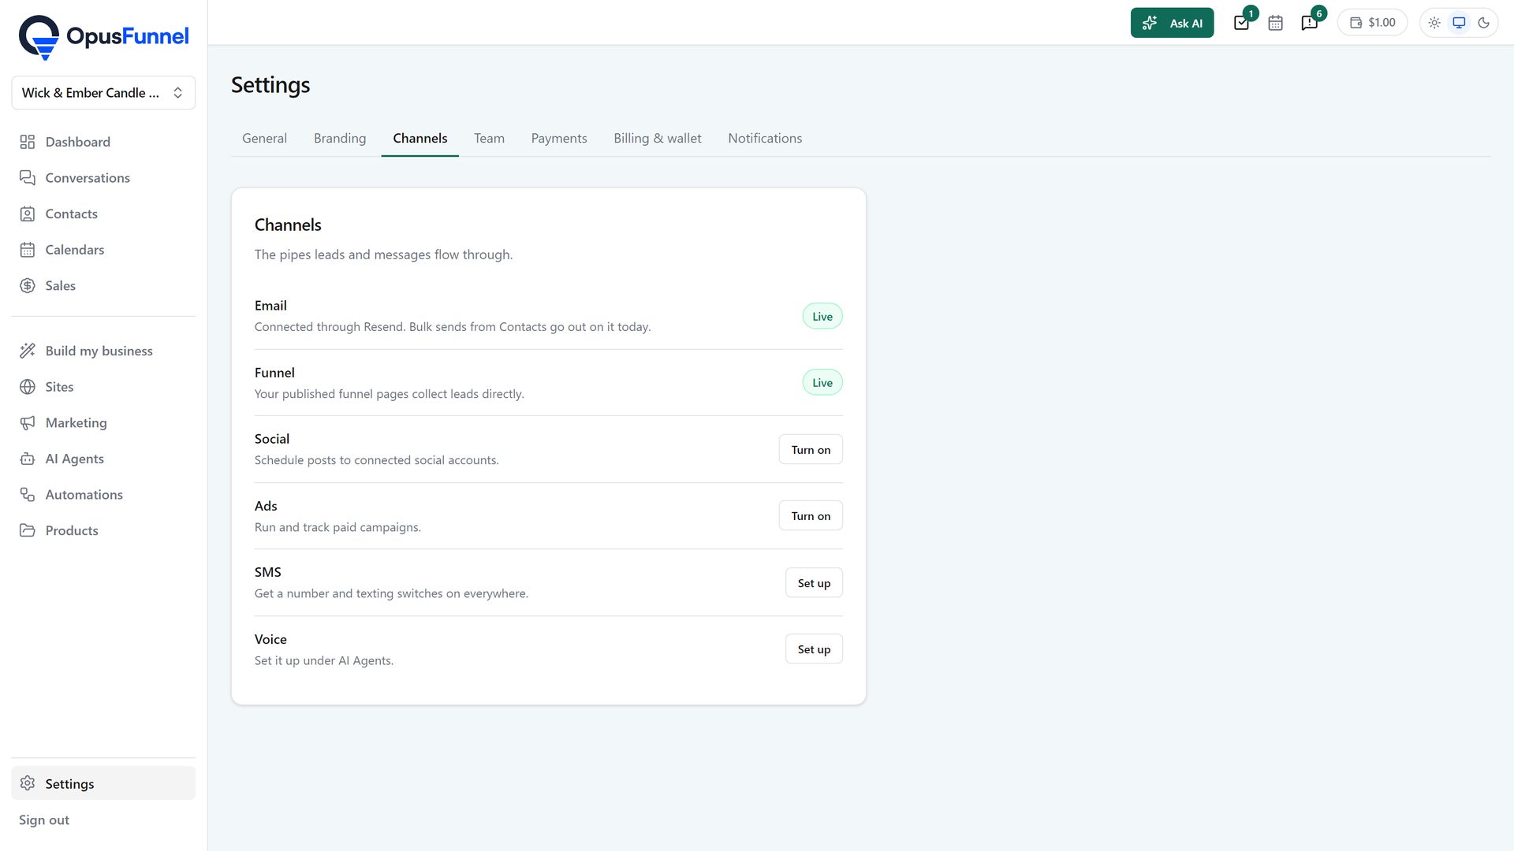Click the Settings page heading
This screenshot has width=1514, height=851.
[270, 85]
